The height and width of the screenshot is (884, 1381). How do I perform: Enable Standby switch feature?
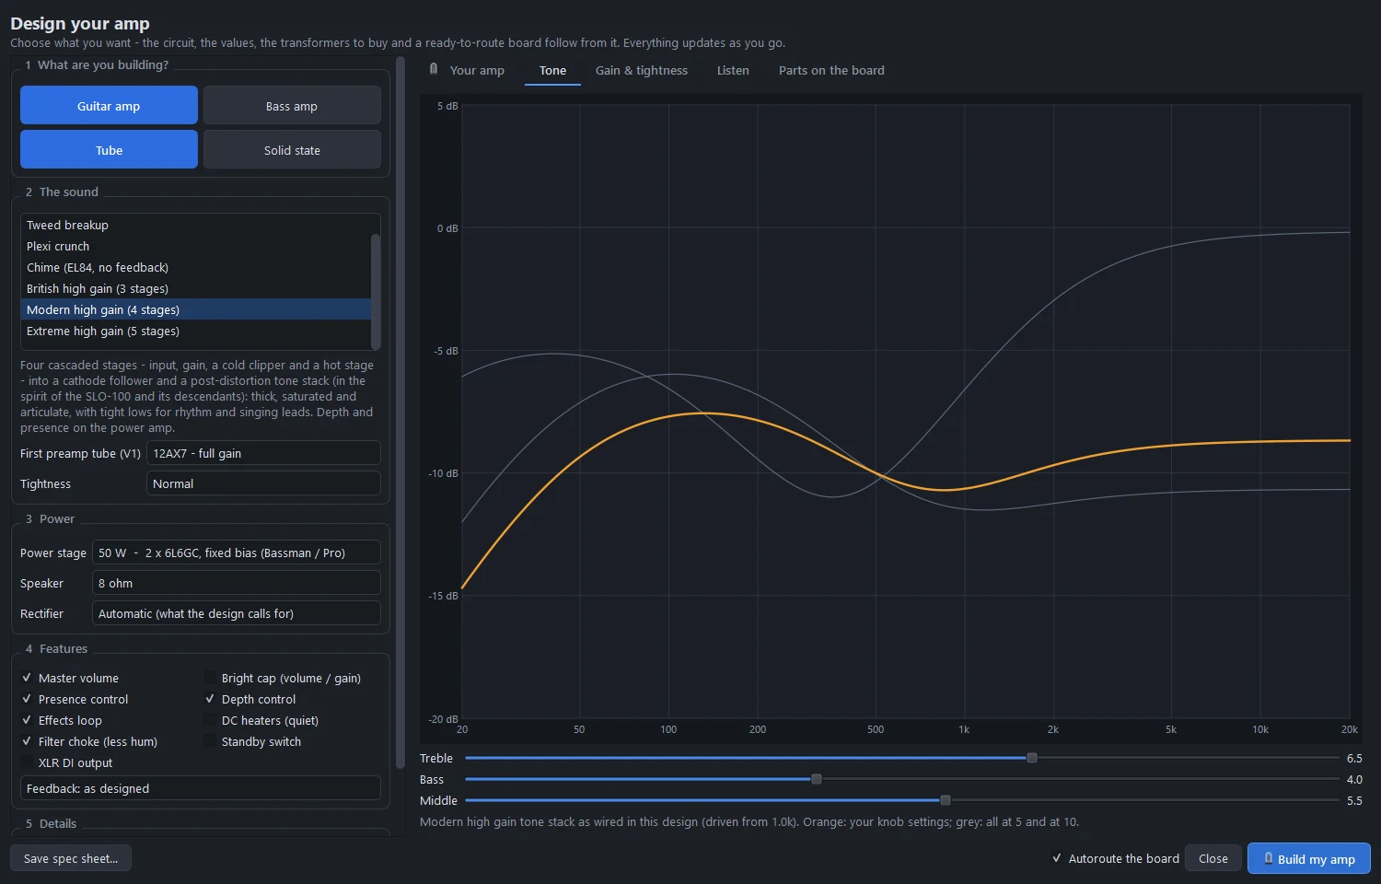click(210, 741)
